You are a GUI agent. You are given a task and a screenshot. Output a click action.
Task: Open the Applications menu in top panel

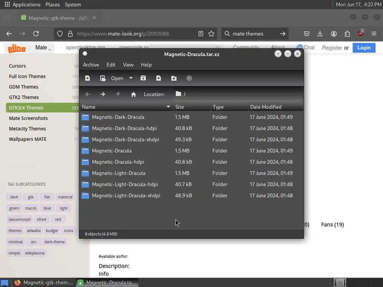(x=22, y=4)
